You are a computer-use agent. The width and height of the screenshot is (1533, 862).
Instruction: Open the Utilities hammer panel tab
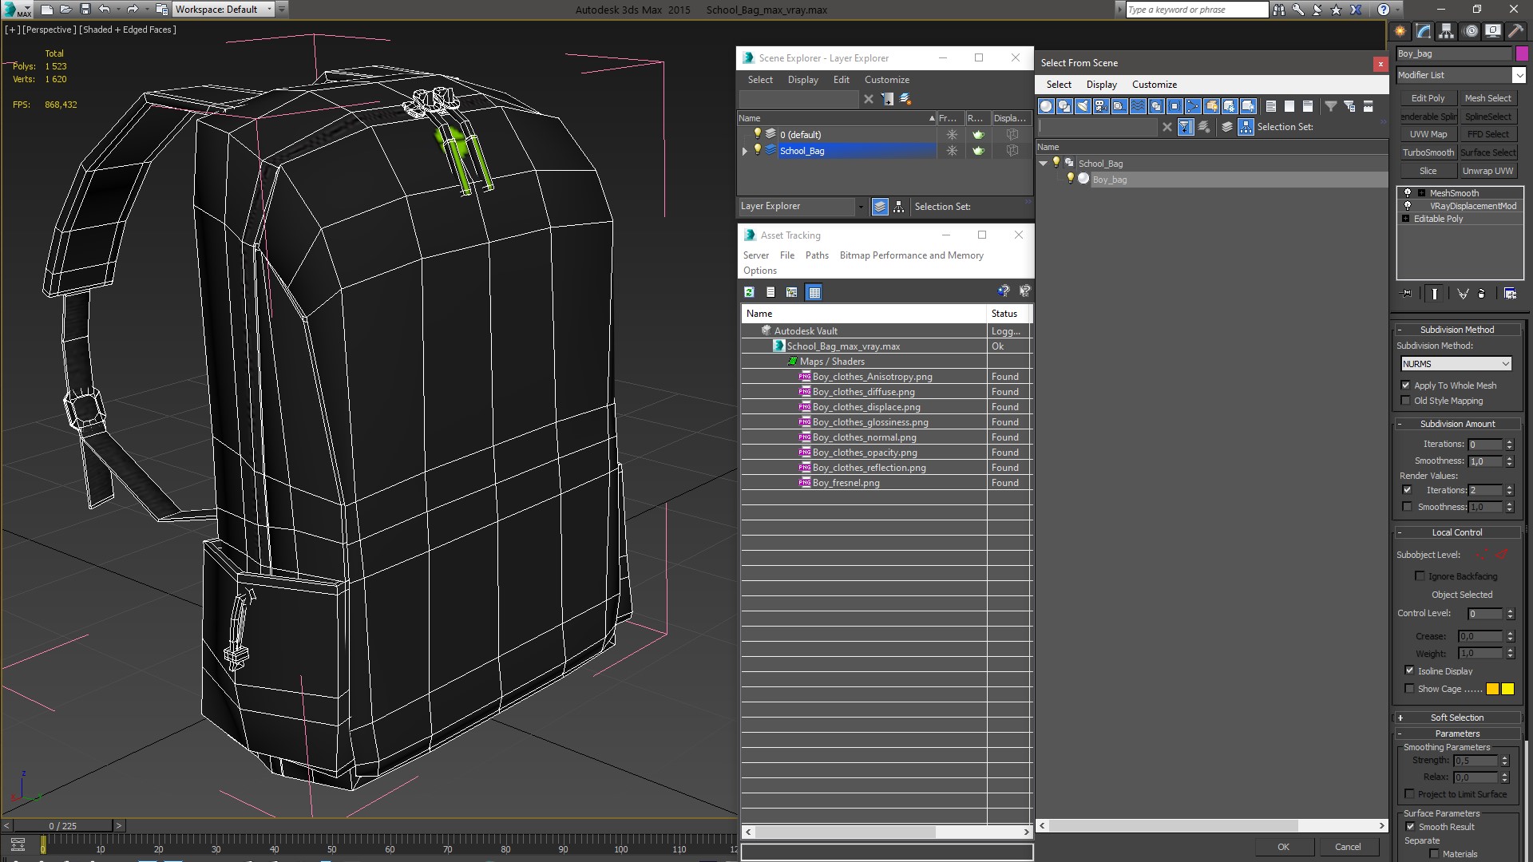[1515, 31]
